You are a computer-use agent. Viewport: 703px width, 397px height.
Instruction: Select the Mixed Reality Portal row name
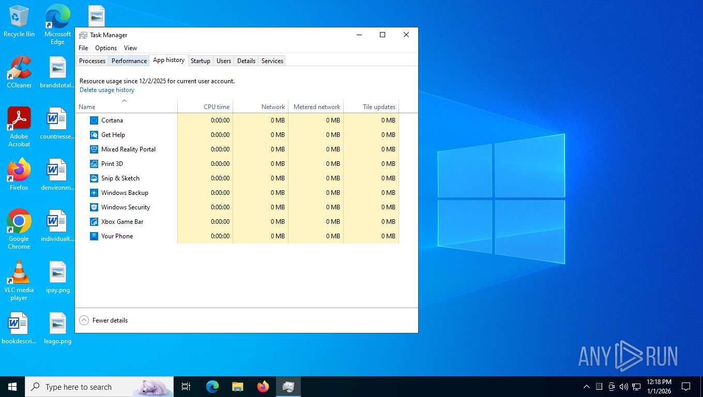point(128,149)
